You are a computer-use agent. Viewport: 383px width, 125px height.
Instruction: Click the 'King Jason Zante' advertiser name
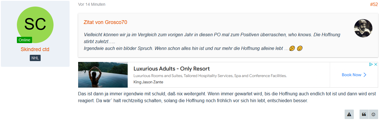pos(148,82)
